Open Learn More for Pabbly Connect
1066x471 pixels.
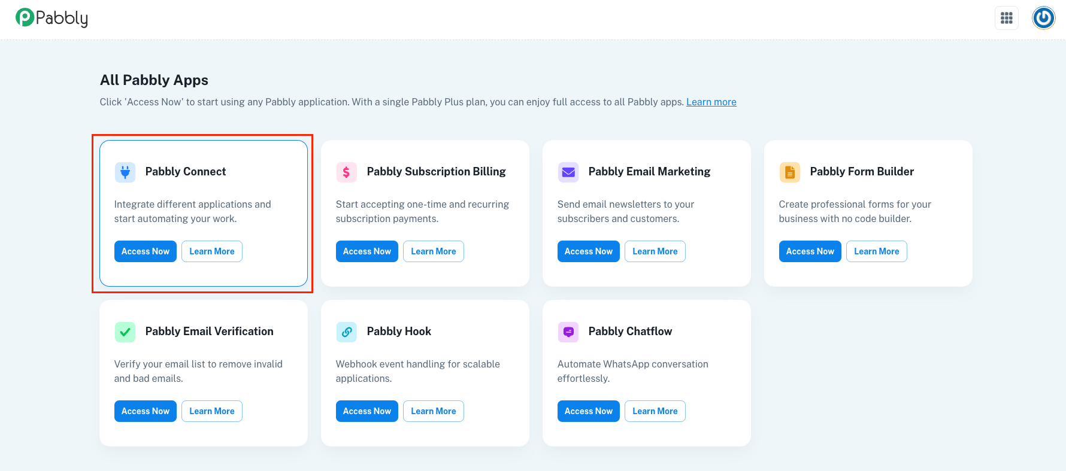pyautogui.click(x=211, y=251)
